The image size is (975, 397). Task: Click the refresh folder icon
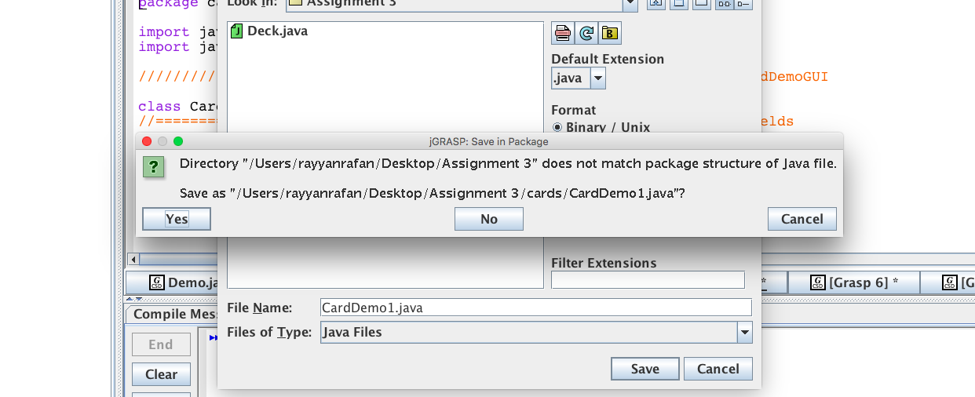tap(586, 33)
